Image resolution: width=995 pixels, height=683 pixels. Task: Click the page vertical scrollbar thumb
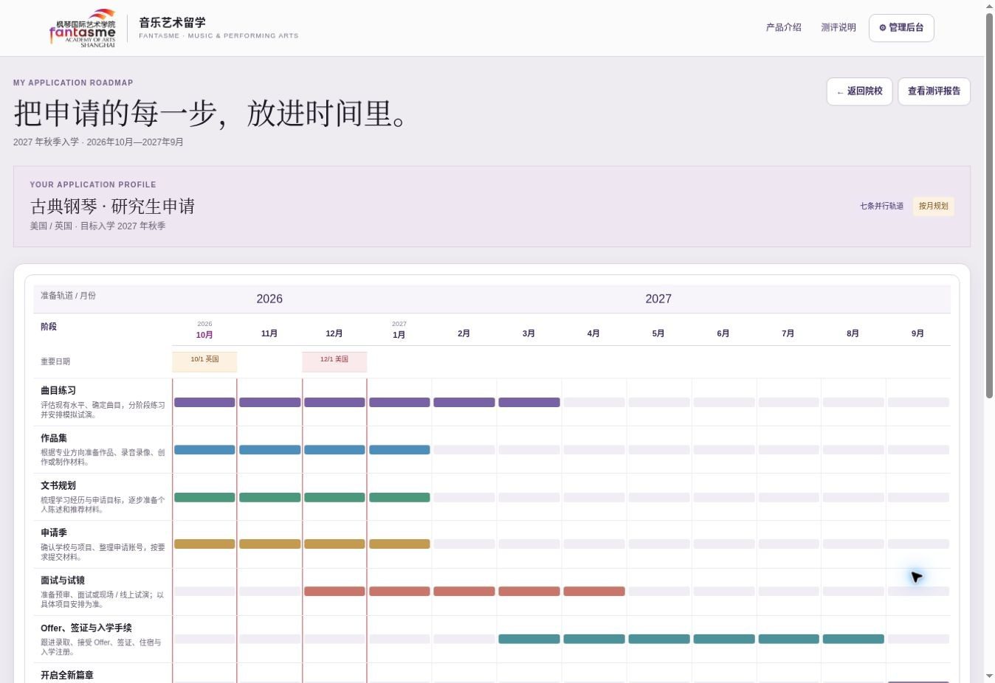click(989, 205)
